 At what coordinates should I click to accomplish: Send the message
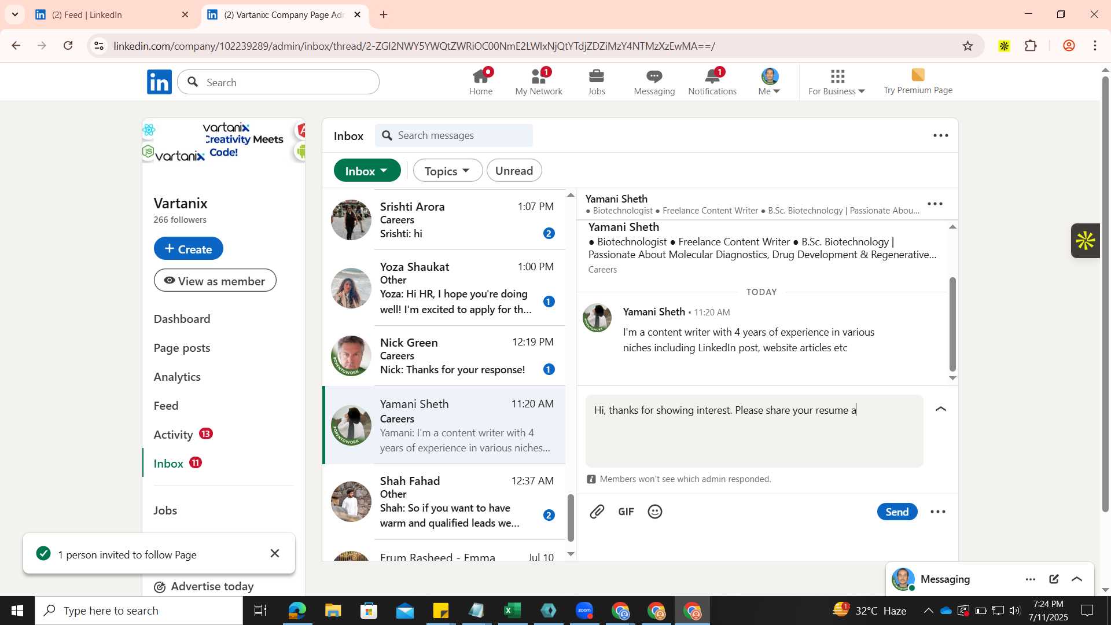coord(897,512)
